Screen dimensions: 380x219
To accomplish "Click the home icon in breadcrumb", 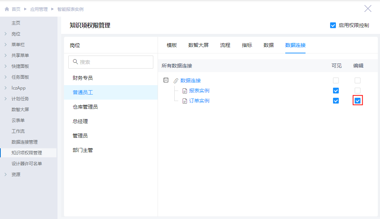I will coord(7,9).
